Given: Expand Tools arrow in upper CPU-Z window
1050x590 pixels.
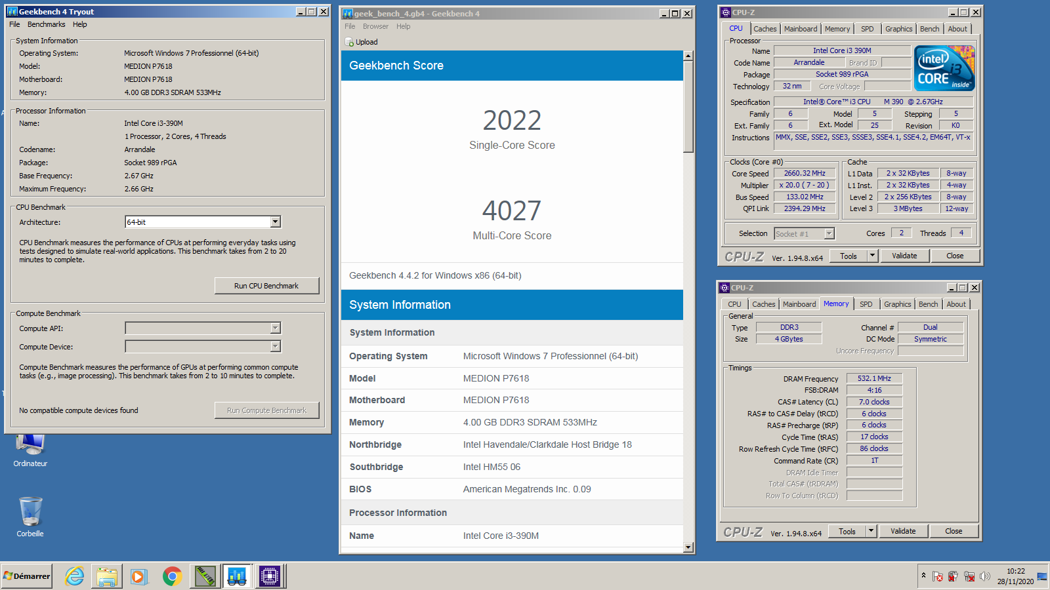Looking at the screenshot, I should pyautogui.click(x=872, y=256).
